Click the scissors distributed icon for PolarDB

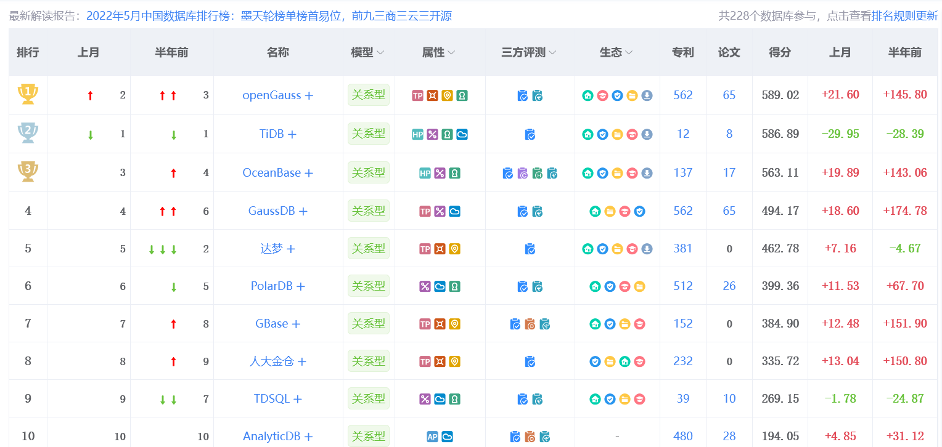424,286
